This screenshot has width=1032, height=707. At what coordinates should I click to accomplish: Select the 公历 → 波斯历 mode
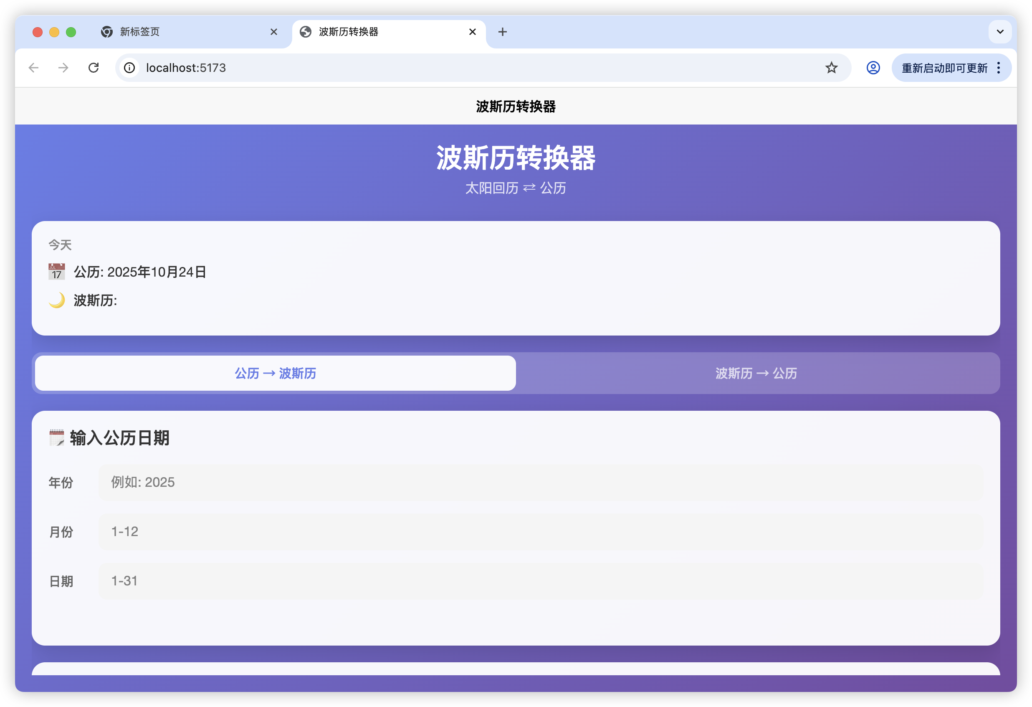tap(275, 373)
